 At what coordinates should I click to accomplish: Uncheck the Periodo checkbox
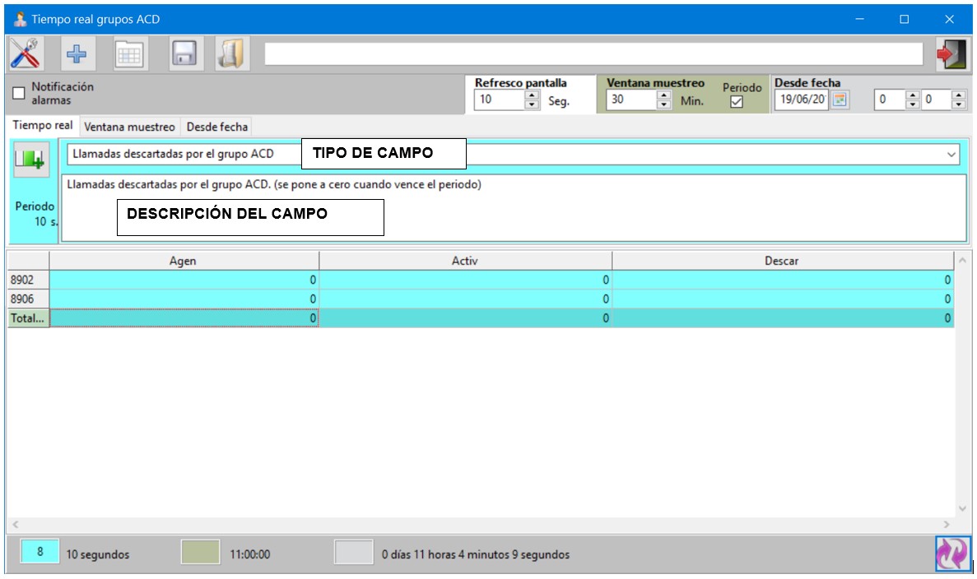point(737,102)
